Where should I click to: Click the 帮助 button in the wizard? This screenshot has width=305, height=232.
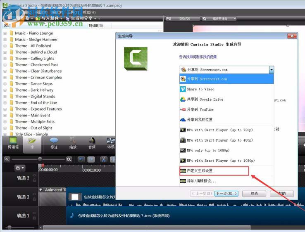pyautogui.click(x=282, y=194)
